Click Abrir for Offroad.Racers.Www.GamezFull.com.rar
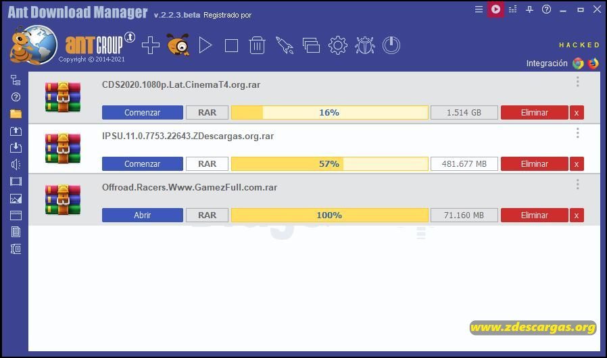 (143, 215)
